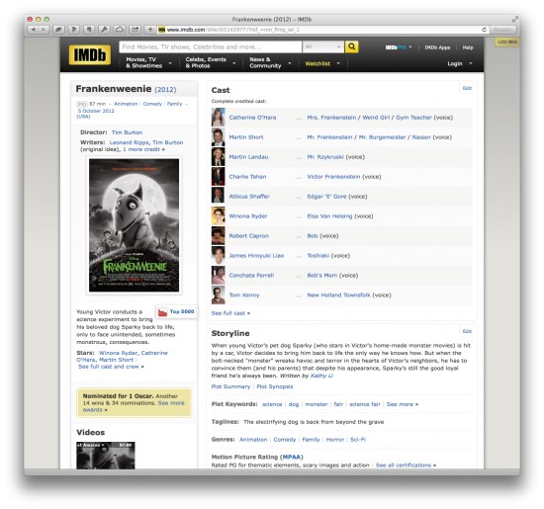Screen dimensions: 544x509
Task: Open the Login dropdown
Action: pyautogui.click(x=460, y=64)
